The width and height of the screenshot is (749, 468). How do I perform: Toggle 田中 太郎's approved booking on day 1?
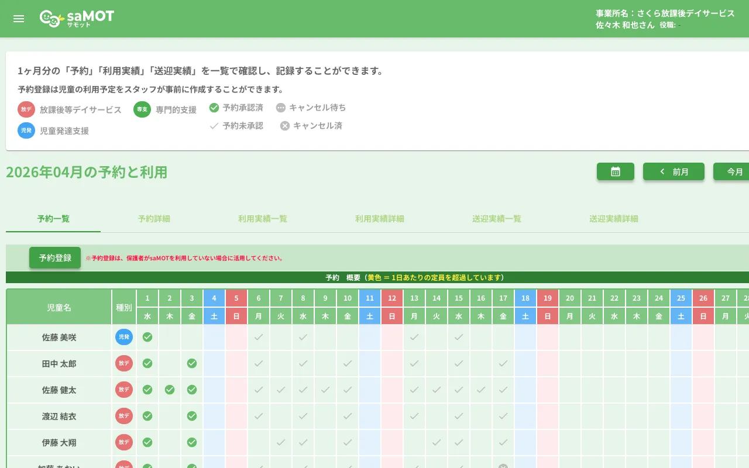[x=147, y=363]
